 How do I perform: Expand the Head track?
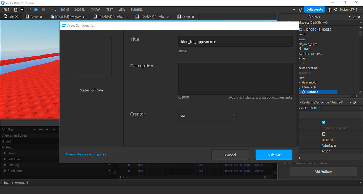click(5, 153)
